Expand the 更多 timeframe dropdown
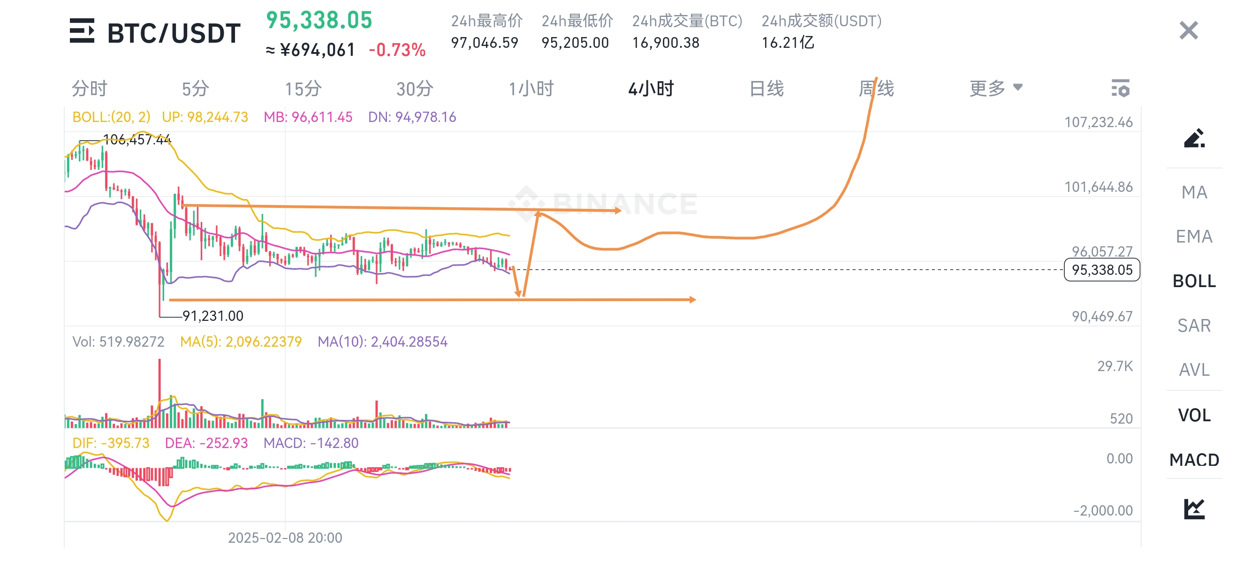 [x=996, y=88]
